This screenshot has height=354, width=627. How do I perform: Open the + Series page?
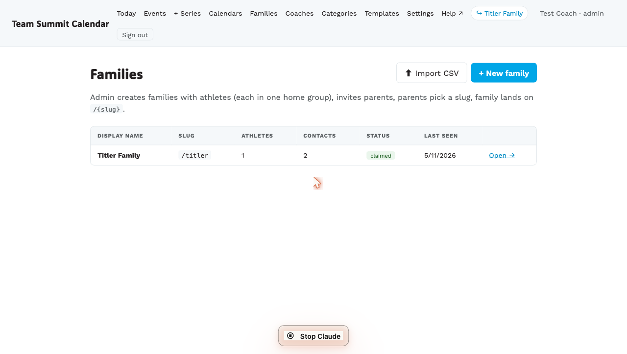pyautogui.click(x=187, y=13)
